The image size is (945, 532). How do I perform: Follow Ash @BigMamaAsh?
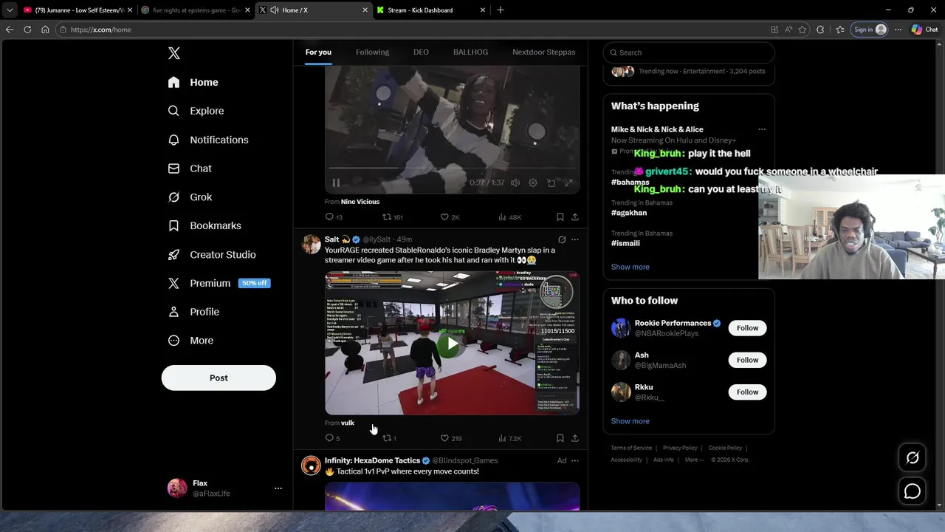[747, 360]
